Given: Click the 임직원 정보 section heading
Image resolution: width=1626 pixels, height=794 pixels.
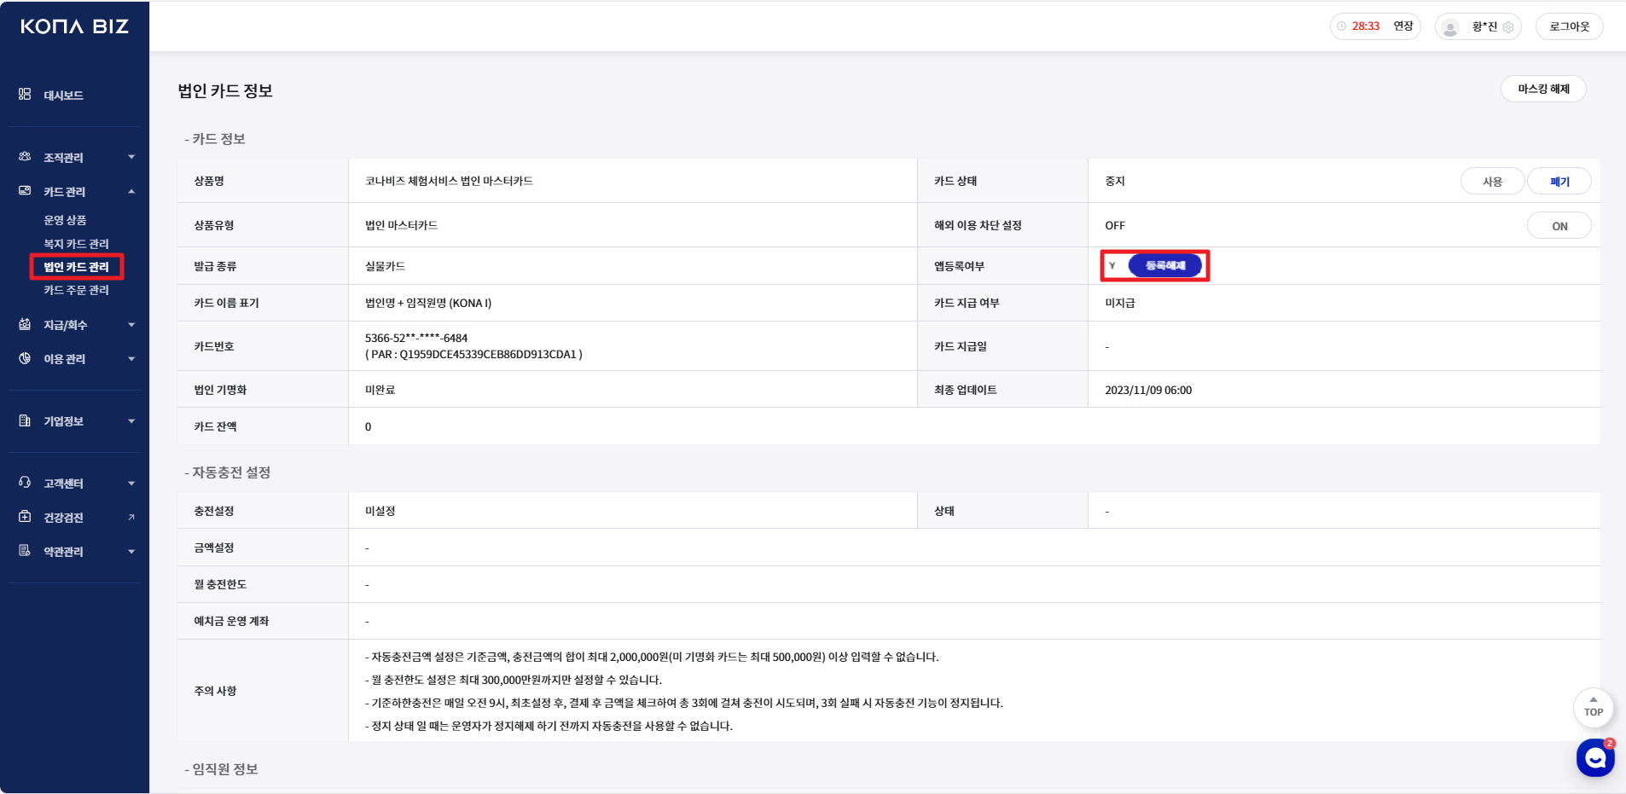Looking at the screenshot, I should 222,769.
